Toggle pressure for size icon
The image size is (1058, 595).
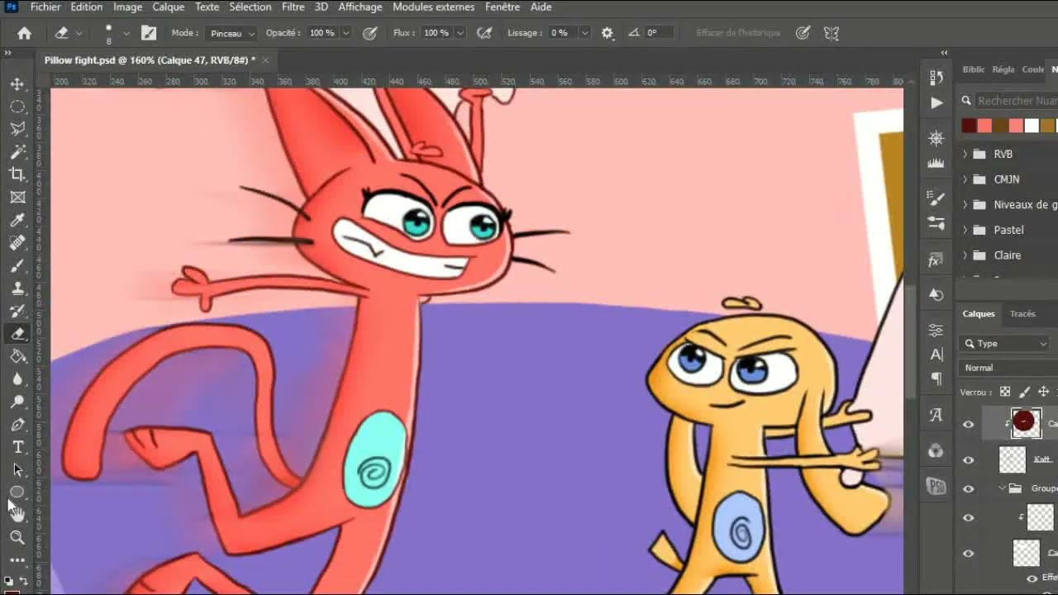pyautogui.click(x=803, y=33)
